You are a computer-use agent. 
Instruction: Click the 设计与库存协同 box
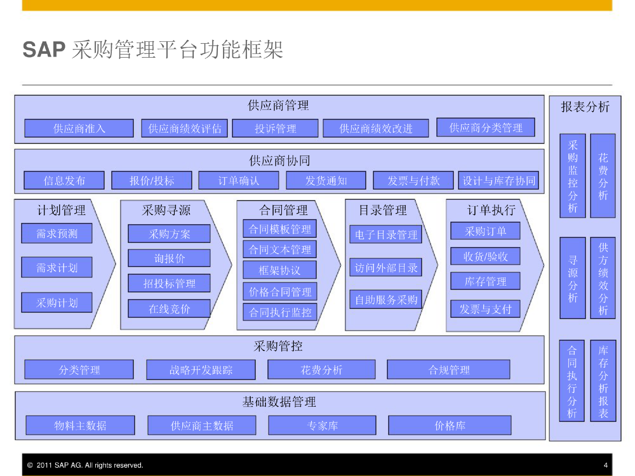(x=498, y=180)
